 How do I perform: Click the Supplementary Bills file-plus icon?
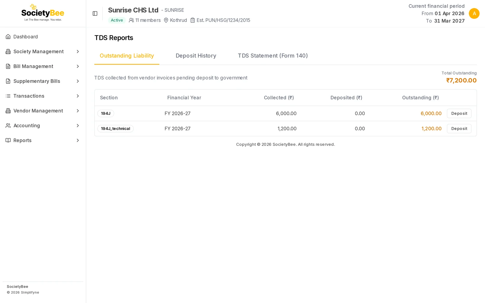click(8, 81)
